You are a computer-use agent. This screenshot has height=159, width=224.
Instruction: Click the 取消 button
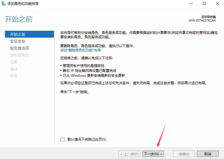[x=208, y=154]
